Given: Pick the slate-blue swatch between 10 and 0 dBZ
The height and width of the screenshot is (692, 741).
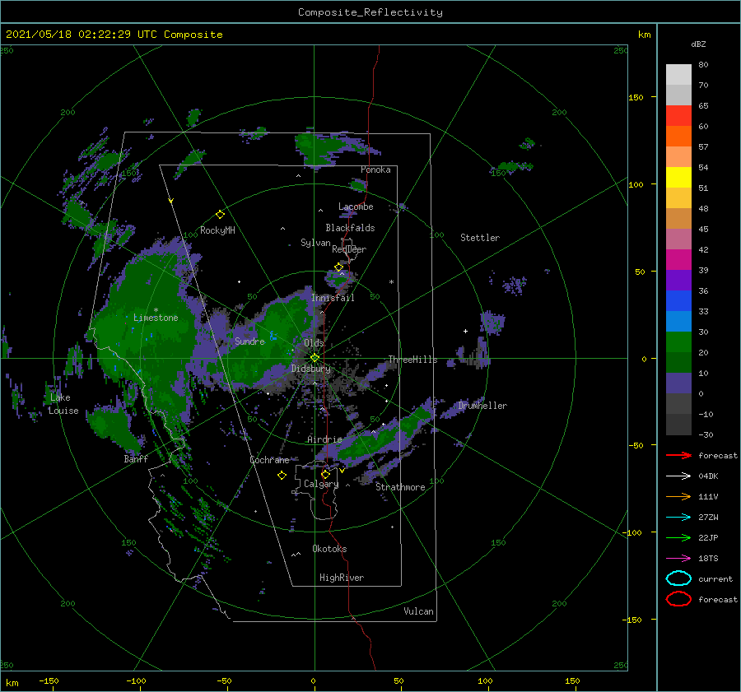Looking at the screenshot, I should click(x=678, y=383).
